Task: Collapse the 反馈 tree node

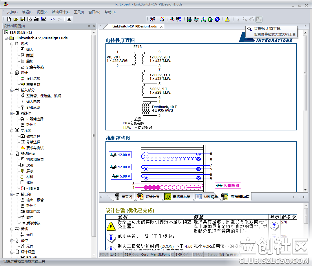Action: tap(12, 229)
